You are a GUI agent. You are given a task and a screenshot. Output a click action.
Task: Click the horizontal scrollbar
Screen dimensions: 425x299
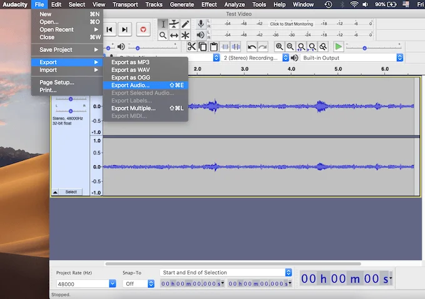(233, 264)
